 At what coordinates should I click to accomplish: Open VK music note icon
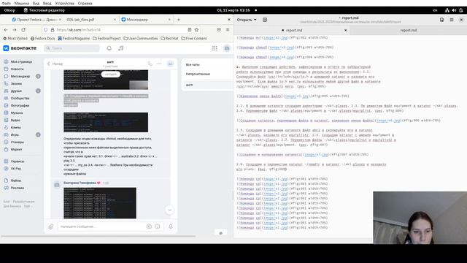(121, 48)
